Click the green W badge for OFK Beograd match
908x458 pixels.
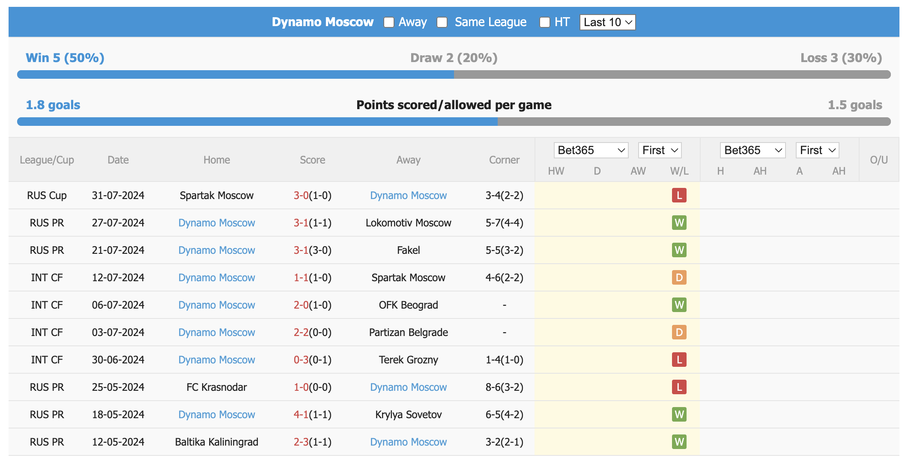pyautogui.click(x=679, y=305)
